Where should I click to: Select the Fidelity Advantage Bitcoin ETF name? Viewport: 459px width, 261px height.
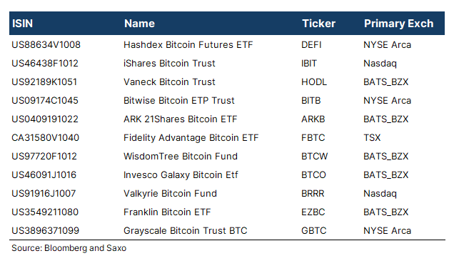pos(191,138)
